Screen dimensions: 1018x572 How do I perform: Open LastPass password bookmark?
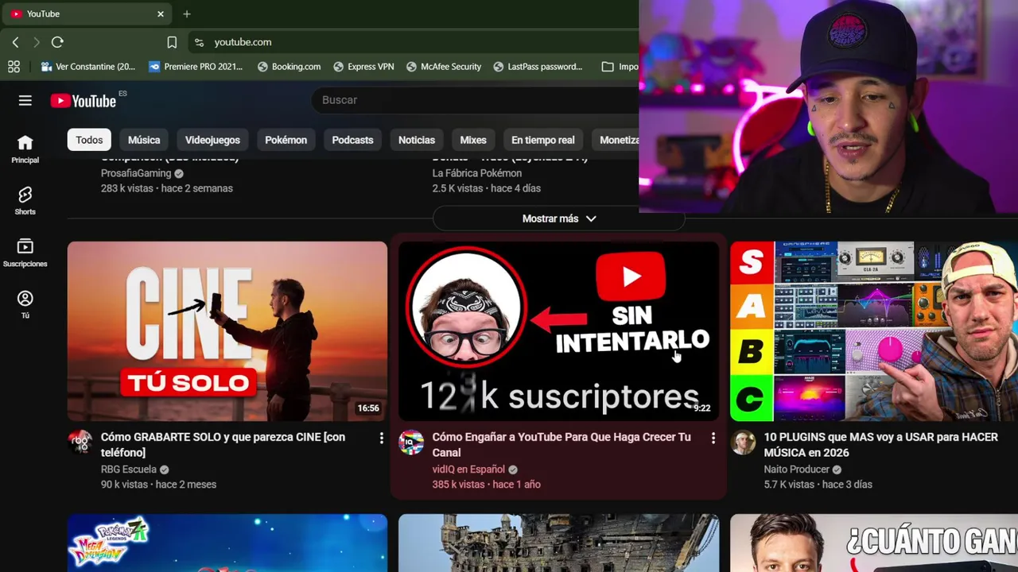pos(538,67)
